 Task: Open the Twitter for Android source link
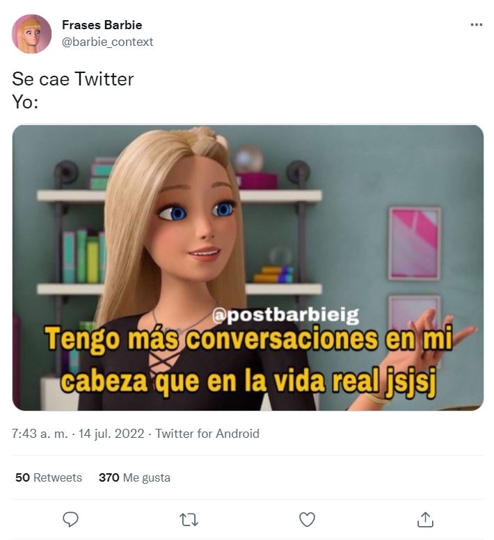pos(207,434)
